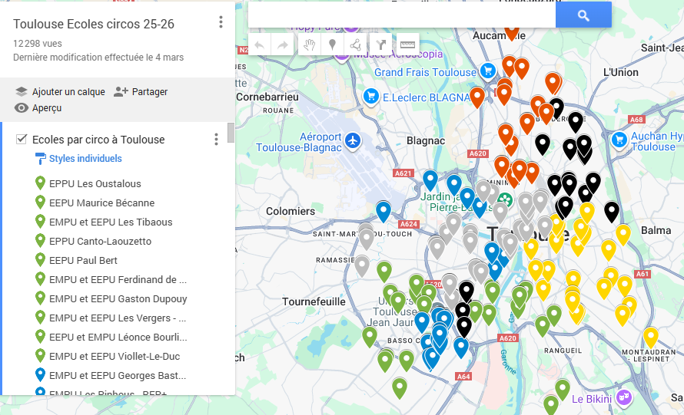
Task: Select EPPU Les Oustalous in the list
Action: pyautogui.click(x=95, y=184)
